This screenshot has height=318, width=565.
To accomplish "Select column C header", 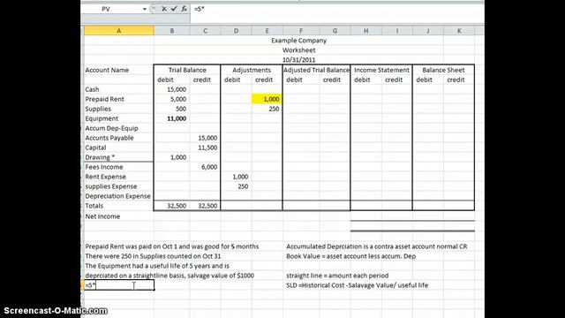I will (205, 31).
